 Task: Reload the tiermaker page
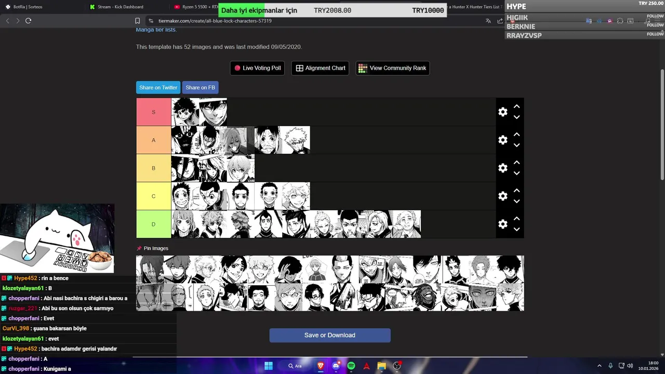[29, 21]
